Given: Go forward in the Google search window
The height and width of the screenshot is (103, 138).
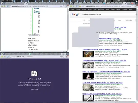Looking at the screenshot, I should click(74, 6).
